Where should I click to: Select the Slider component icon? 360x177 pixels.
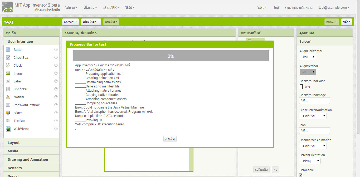point(8,113)
